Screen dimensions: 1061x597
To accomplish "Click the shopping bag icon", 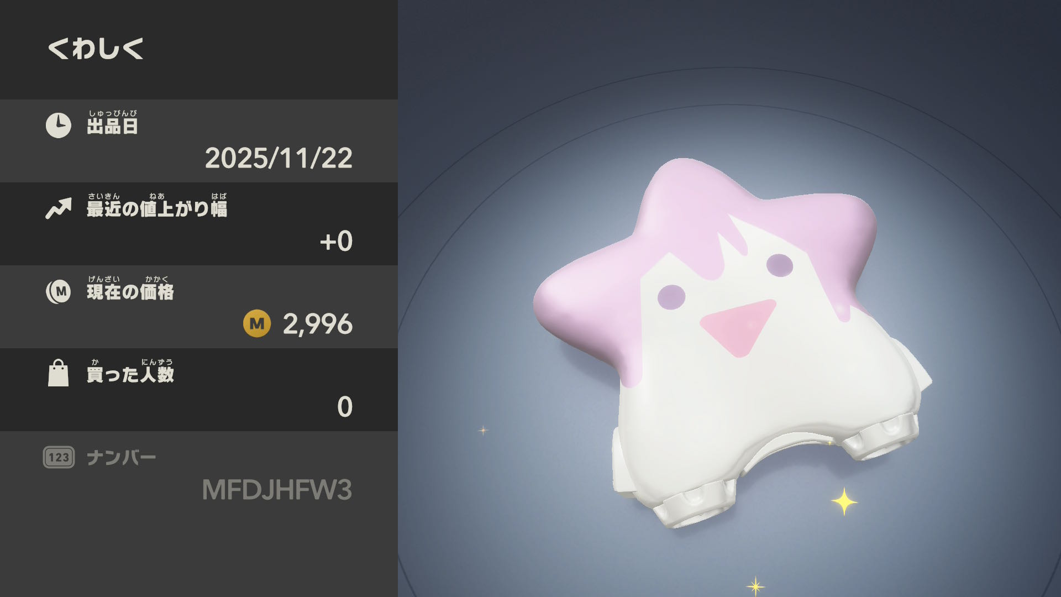I will (x=58, y=373).
